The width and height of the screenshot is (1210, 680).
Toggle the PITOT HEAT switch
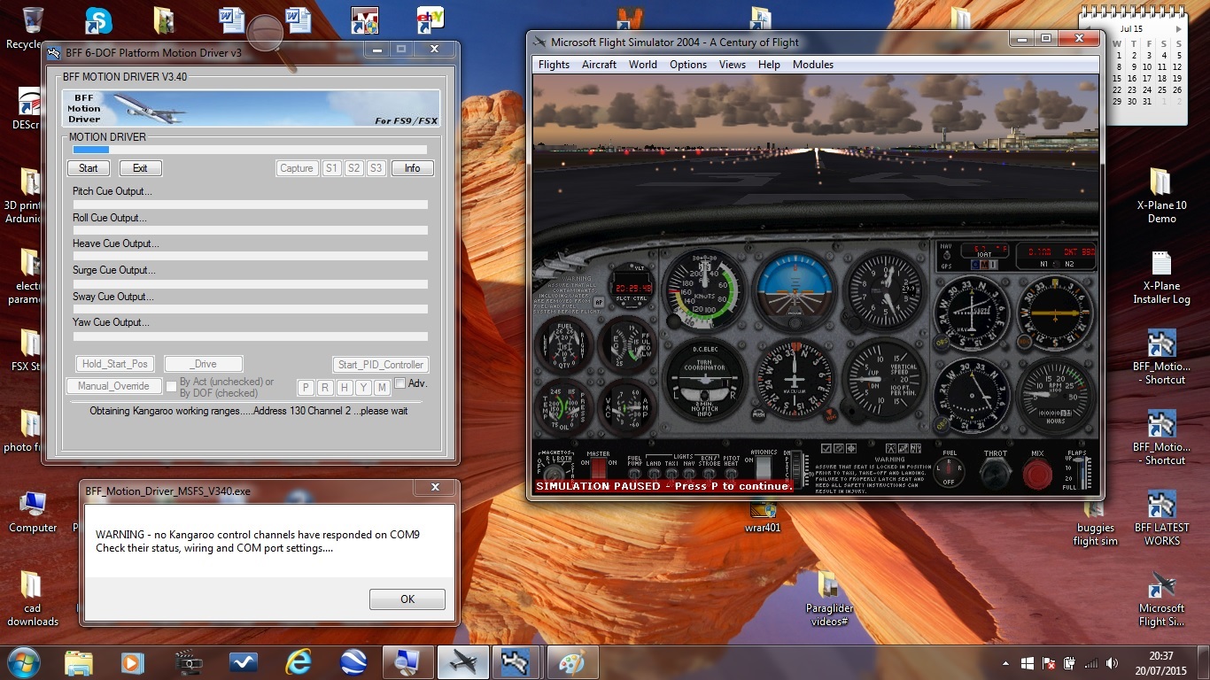[x=731, y=473]
